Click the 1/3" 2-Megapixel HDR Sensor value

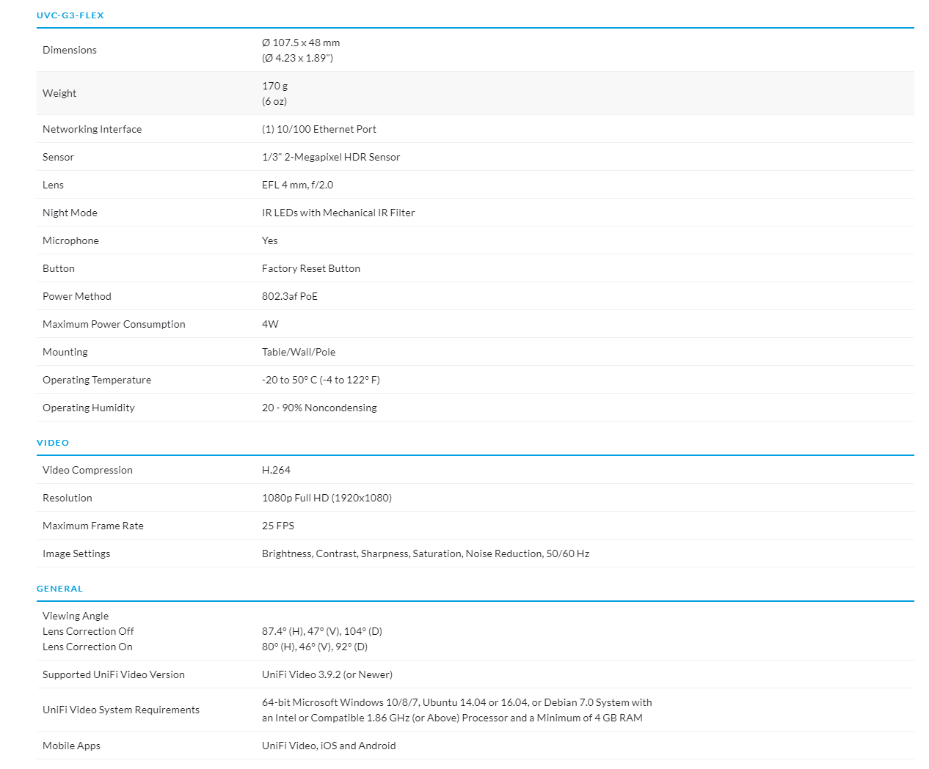point(331,157)
